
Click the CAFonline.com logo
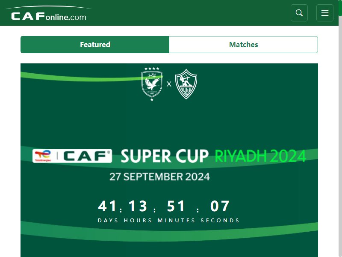[49, 13]
